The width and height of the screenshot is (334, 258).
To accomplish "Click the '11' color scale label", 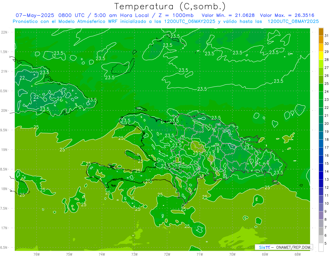I will click(327, 195).
